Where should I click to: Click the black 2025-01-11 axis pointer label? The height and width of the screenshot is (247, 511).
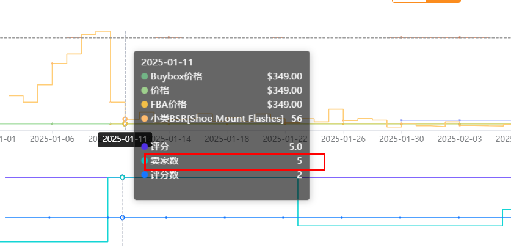[125, 139]
